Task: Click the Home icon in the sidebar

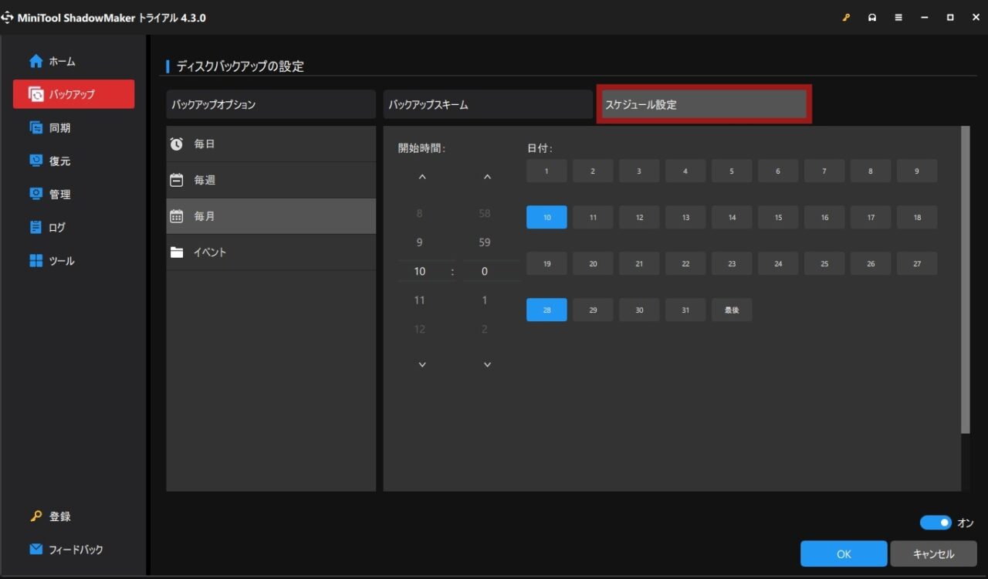Action: (36, 61)
